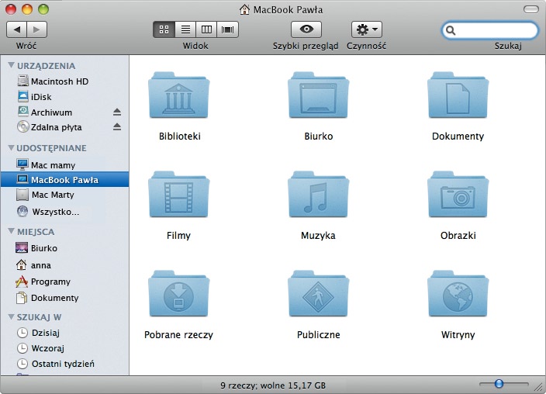Select Mac Marty shared computer

(x=65, y=195)
